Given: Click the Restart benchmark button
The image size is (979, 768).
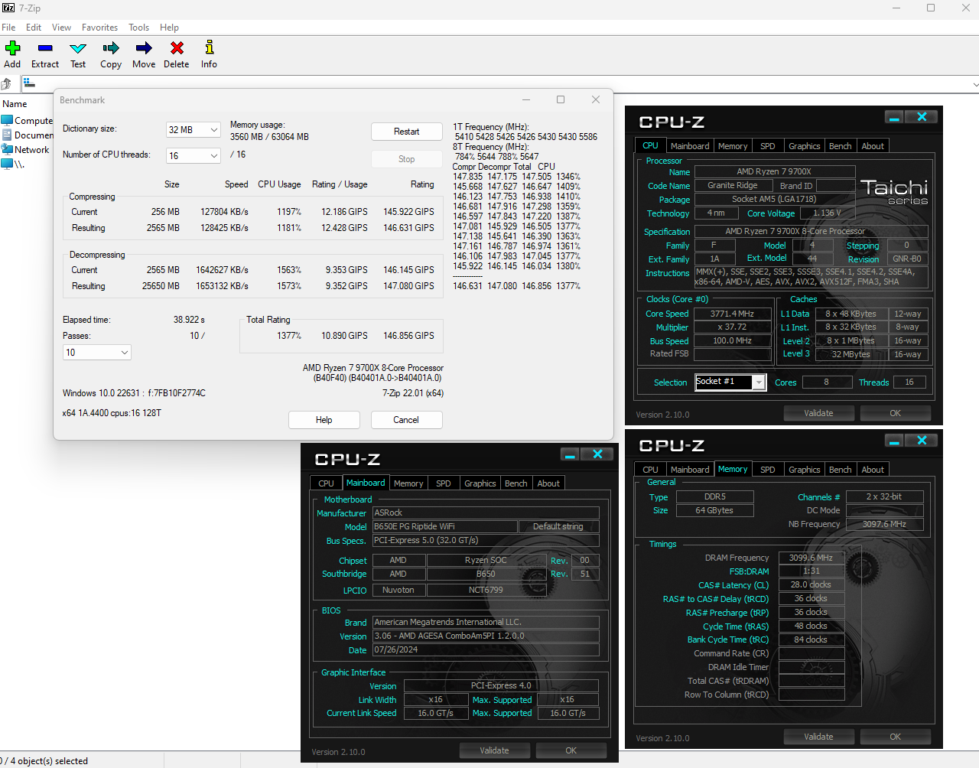Looking at the screenshot, I should coord(407,132).
